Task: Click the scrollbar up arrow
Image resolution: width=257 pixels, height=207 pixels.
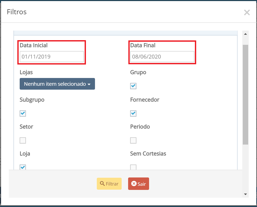Action: (245, 34)
